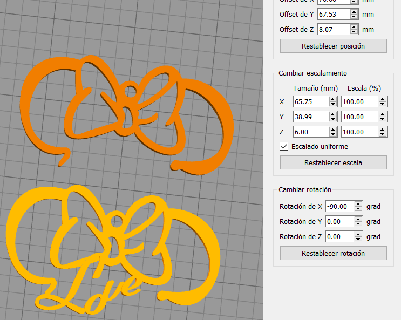Increase Escala Y with up arrow
Screen dimensions: 401x320
click(383, 114)
